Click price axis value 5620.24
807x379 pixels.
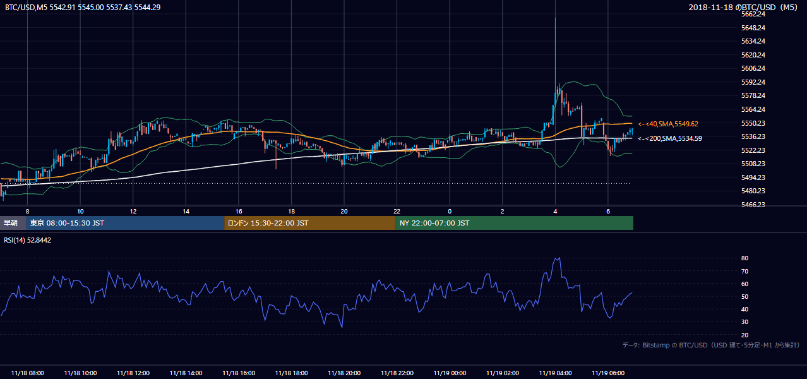coord(753,55)
